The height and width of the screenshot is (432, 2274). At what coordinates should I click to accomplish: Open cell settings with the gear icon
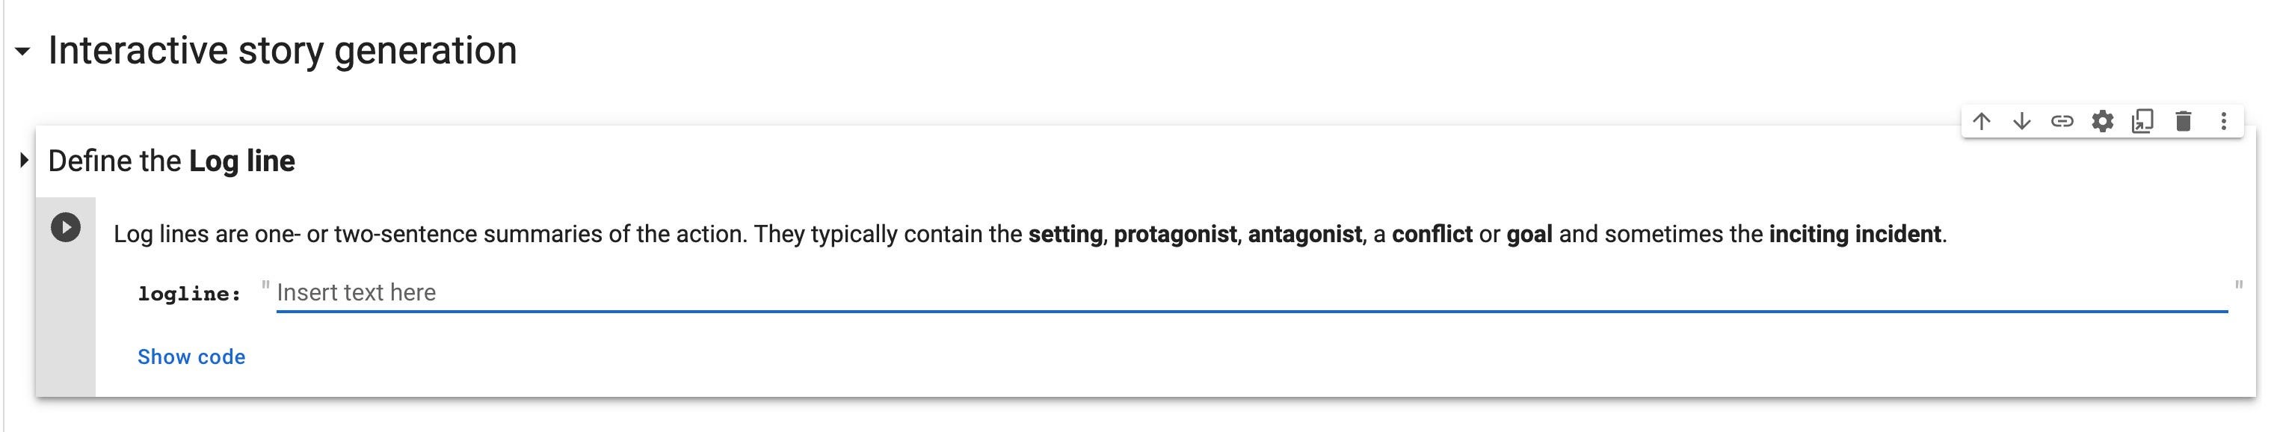2103,121
